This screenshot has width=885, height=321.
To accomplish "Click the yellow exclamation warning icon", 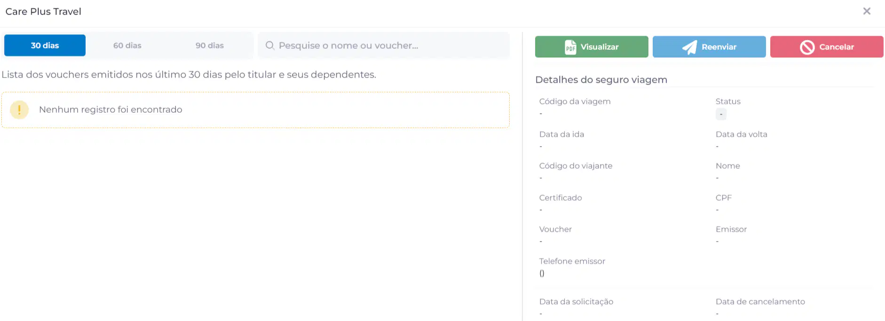I will pyautogui.click(x=19, y=110).
